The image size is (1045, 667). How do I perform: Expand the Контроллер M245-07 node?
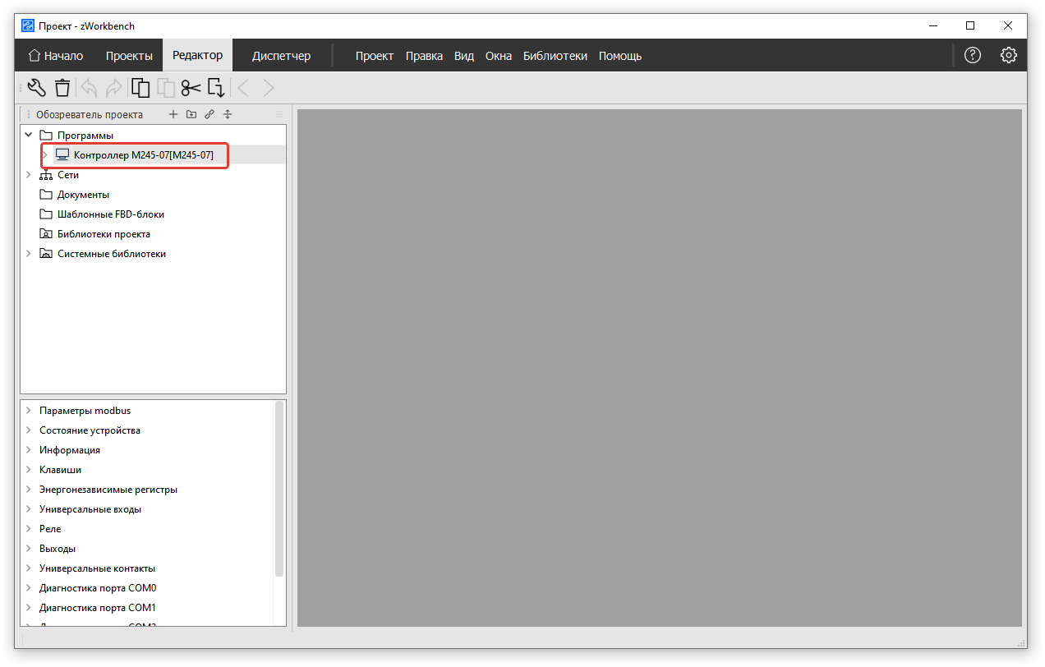tap(45, 155)
